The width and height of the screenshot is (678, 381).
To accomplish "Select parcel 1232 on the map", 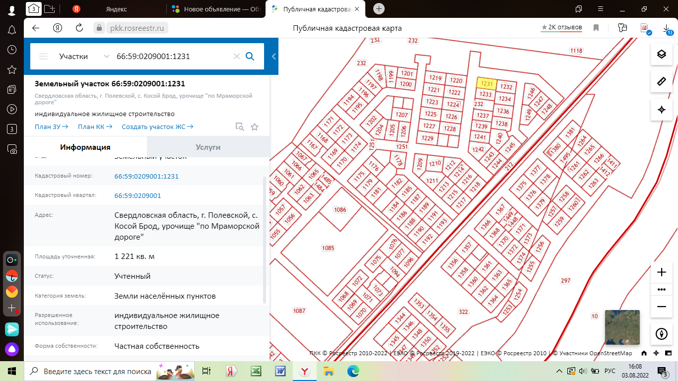I will pos(506,87).
